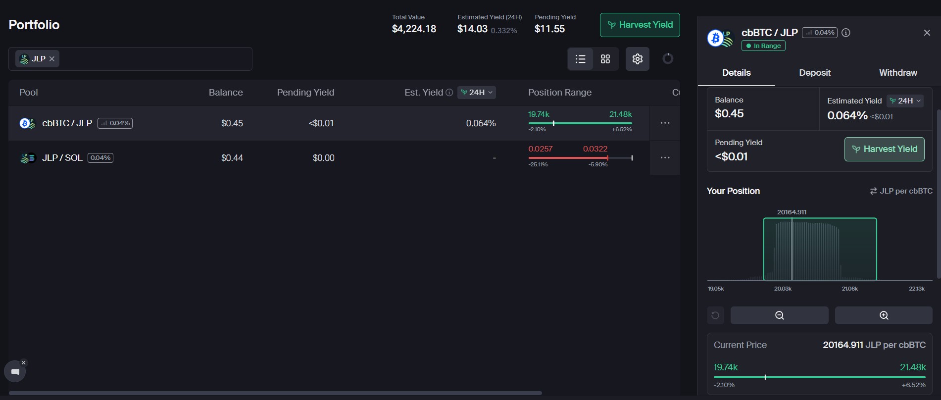941x400 pixels.
Task: Expand 24H dropdown in Estimated Yield panel
Action: click(x=905, y=101)
